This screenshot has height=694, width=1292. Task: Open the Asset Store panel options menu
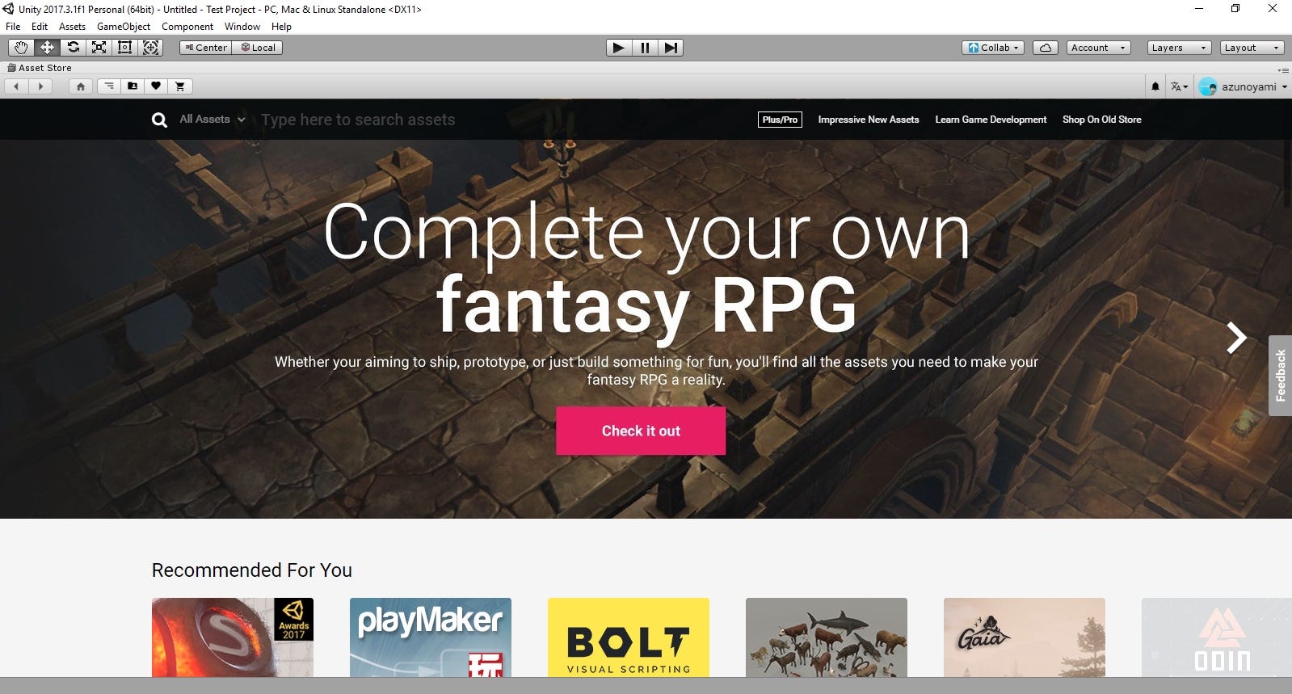click(x=1283, y=69)
